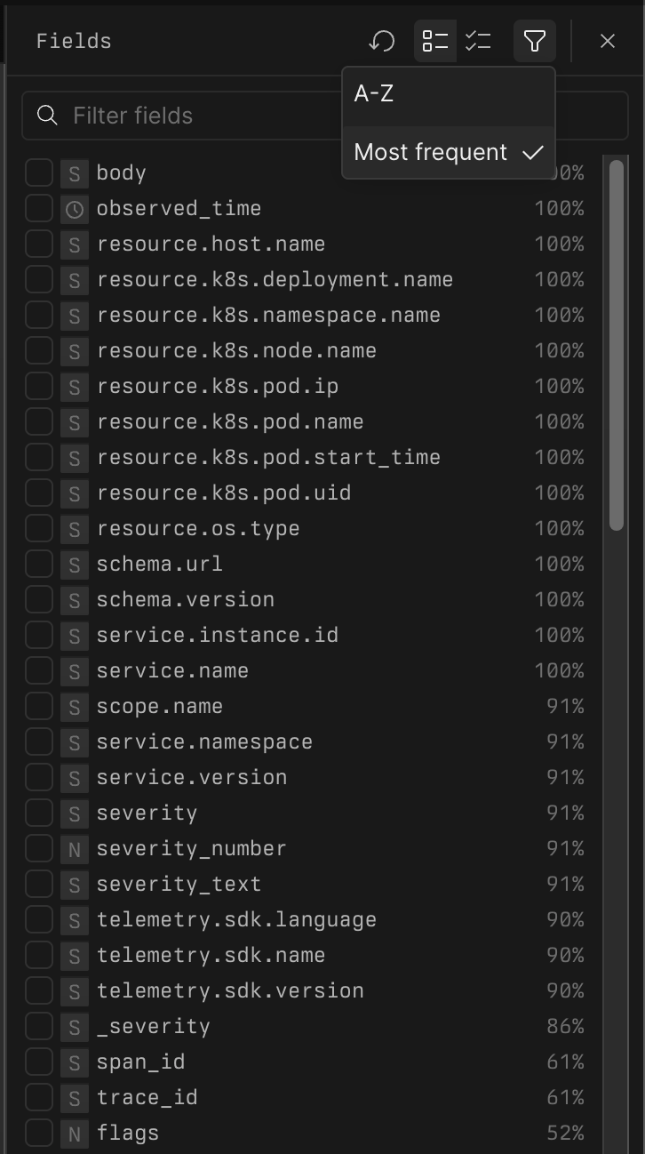Toggle the filter funnel icon
Viewport: 645px width, 1154px height.
coord(533,41)
